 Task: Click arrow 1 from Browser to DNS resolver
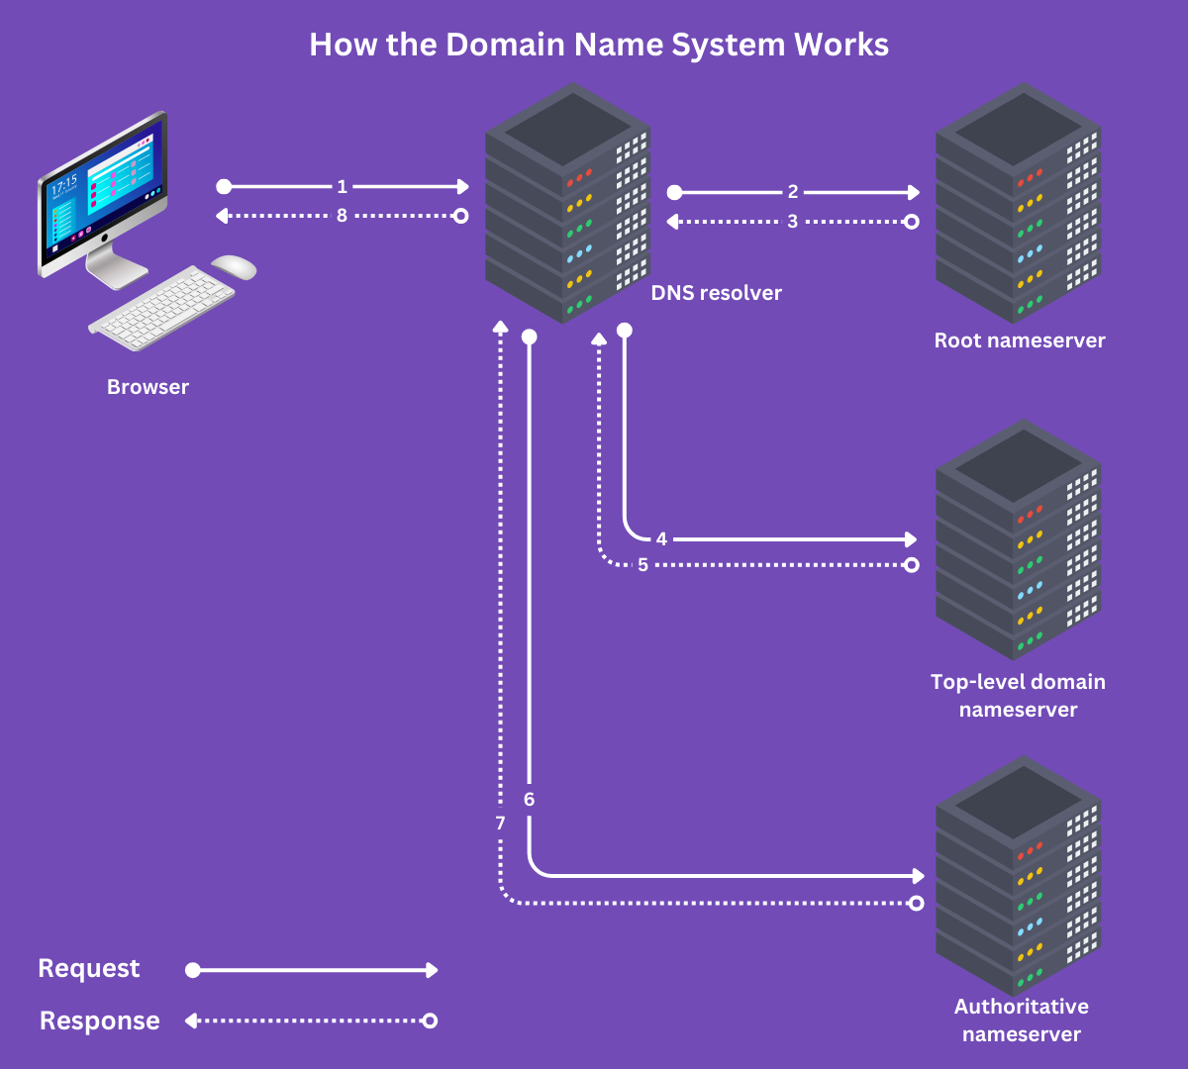(342, 186)
